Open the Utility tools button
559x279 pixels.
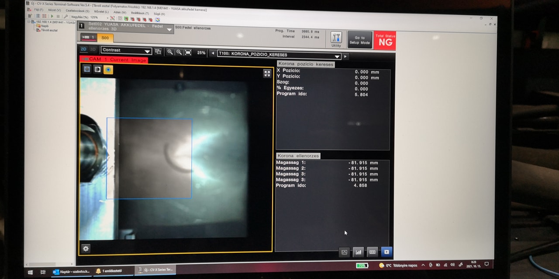click(x=336, y=39)
